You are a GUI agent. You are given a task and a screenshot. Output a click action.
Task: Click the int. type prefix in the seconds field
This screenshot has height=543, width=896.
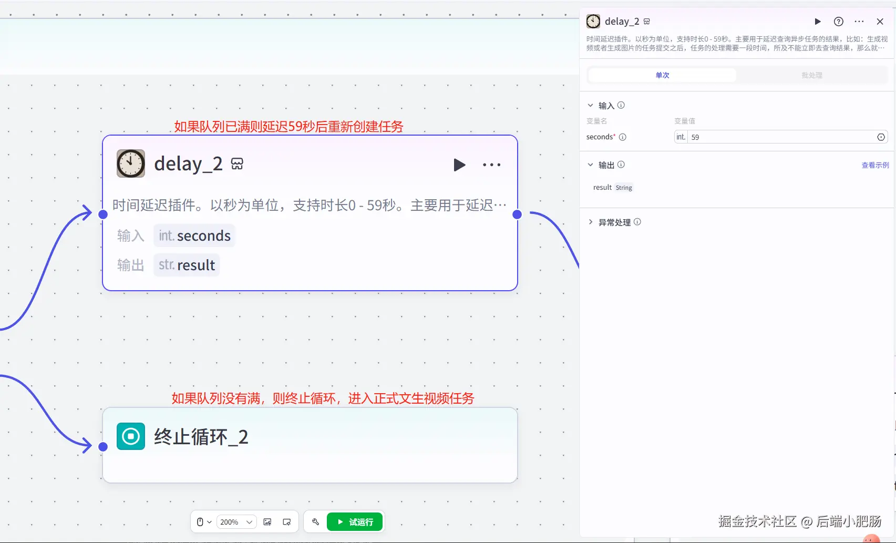point(681,137)
